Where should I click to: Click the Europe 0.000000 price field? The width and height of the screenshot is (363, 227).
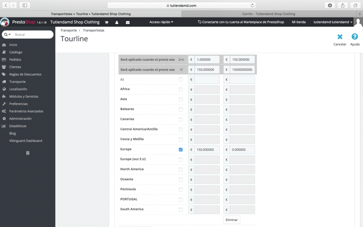coord(242,150)
